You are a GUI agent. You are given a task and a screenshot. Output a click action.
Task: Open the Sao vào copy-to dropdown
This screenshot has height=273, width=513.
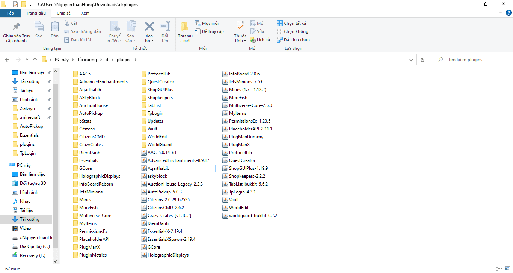click(x=131, y=32)
